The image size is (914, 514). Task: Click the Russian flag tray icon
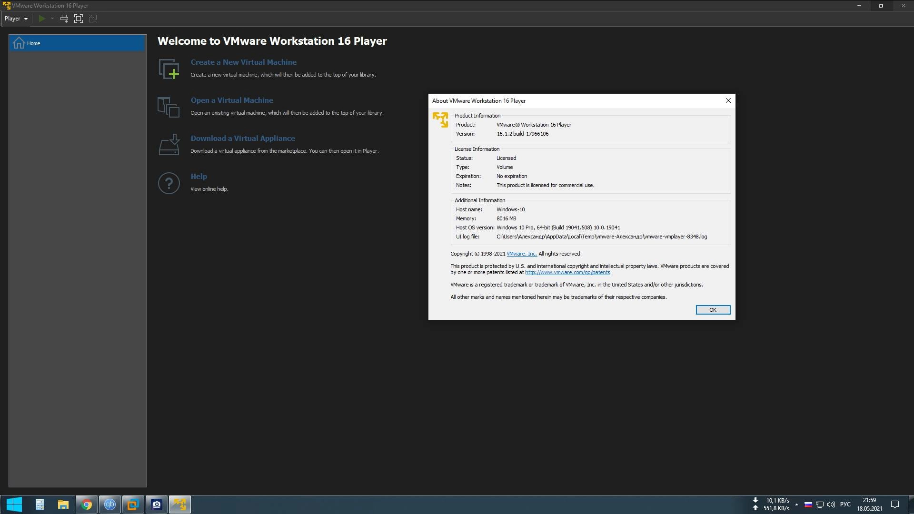pos(808,504)
